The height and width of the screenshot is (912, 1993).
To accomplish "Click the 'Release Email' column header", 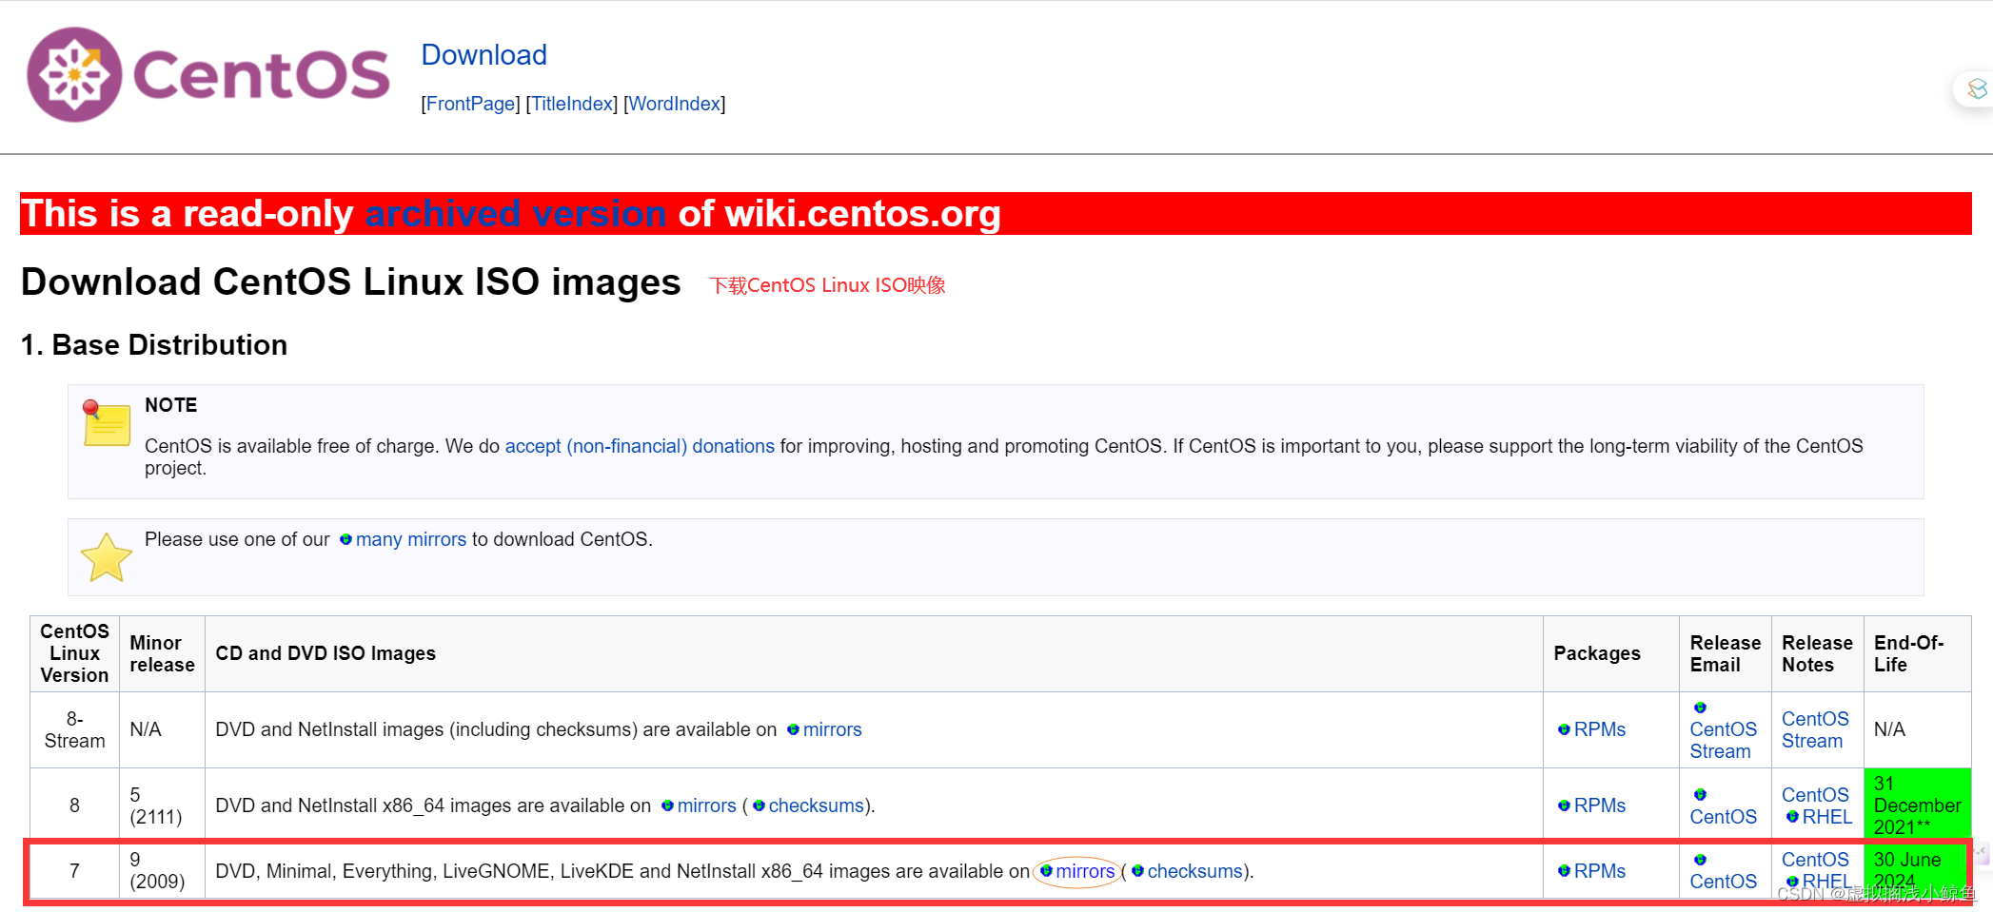I will pos(1725,653).
